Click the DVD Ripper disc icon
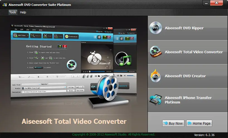Screen dimensions: 228x138 coord(156,28)
